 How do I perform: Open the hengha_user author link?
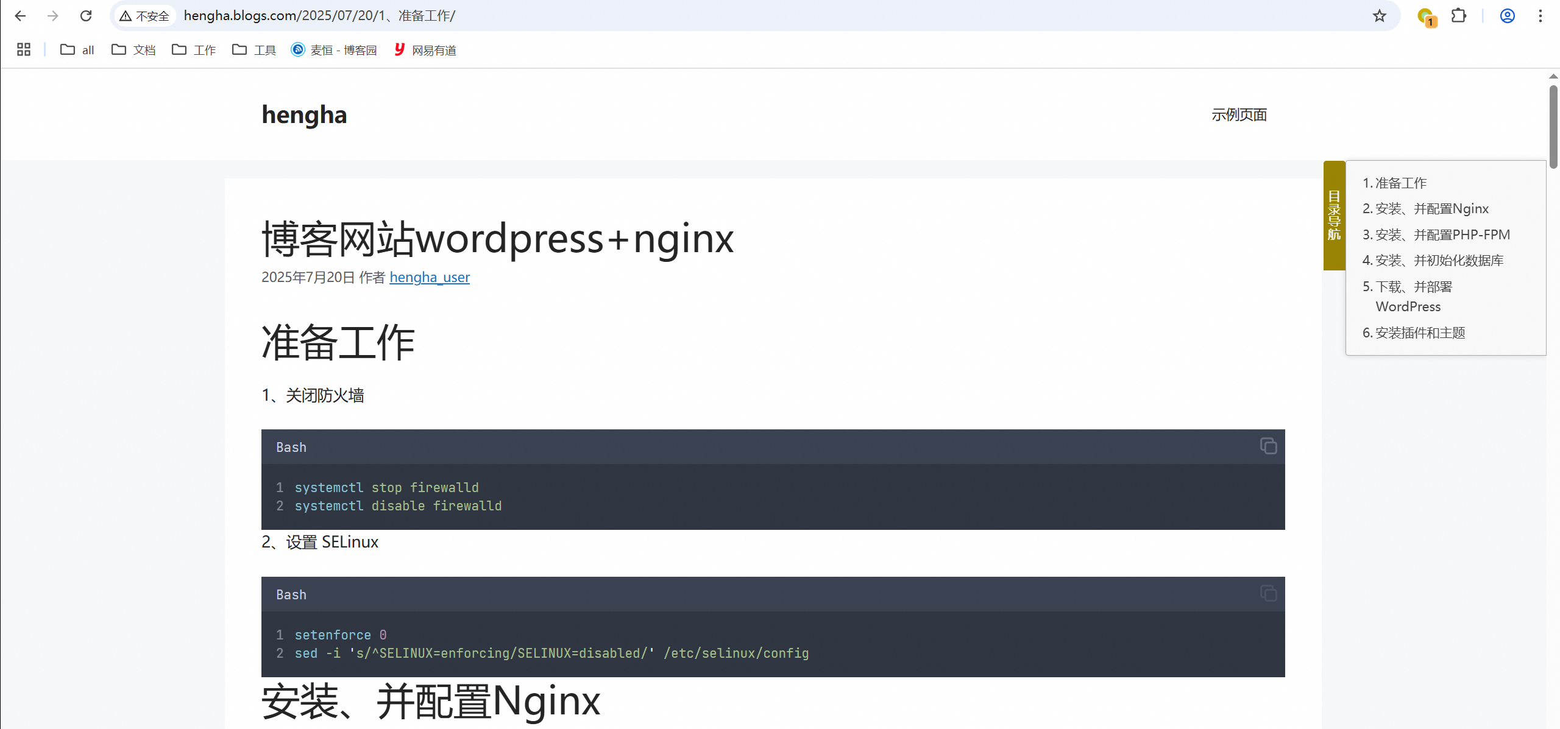[x=430, y=278]
